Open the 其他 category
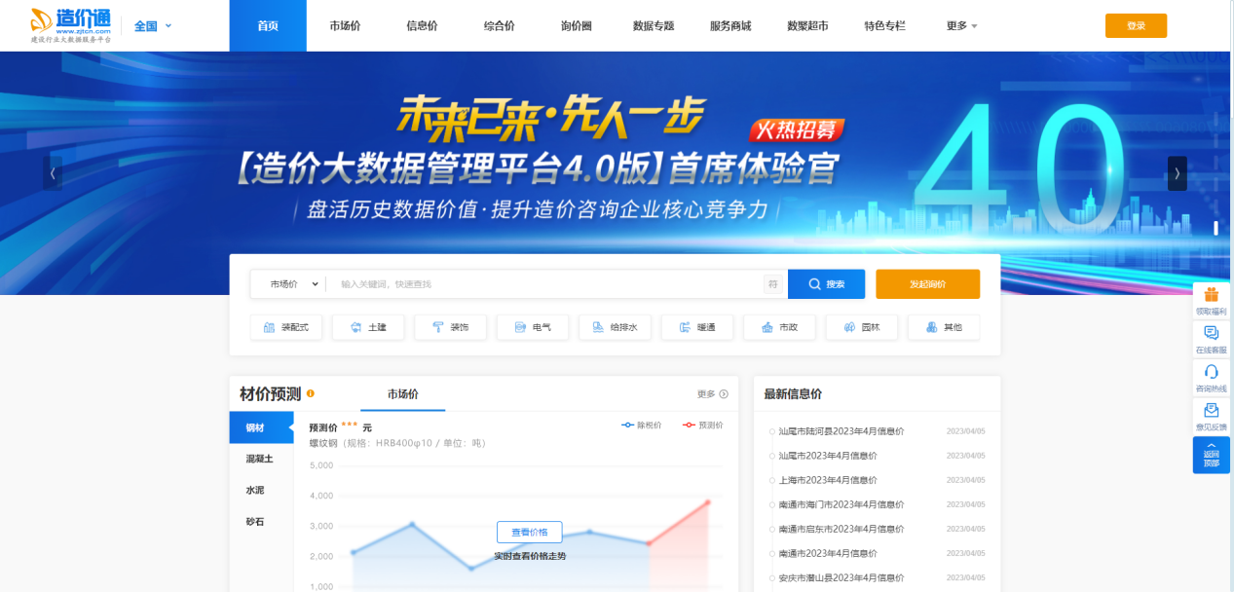Viewport: 1234px width, 592px height. coord(944,327)
